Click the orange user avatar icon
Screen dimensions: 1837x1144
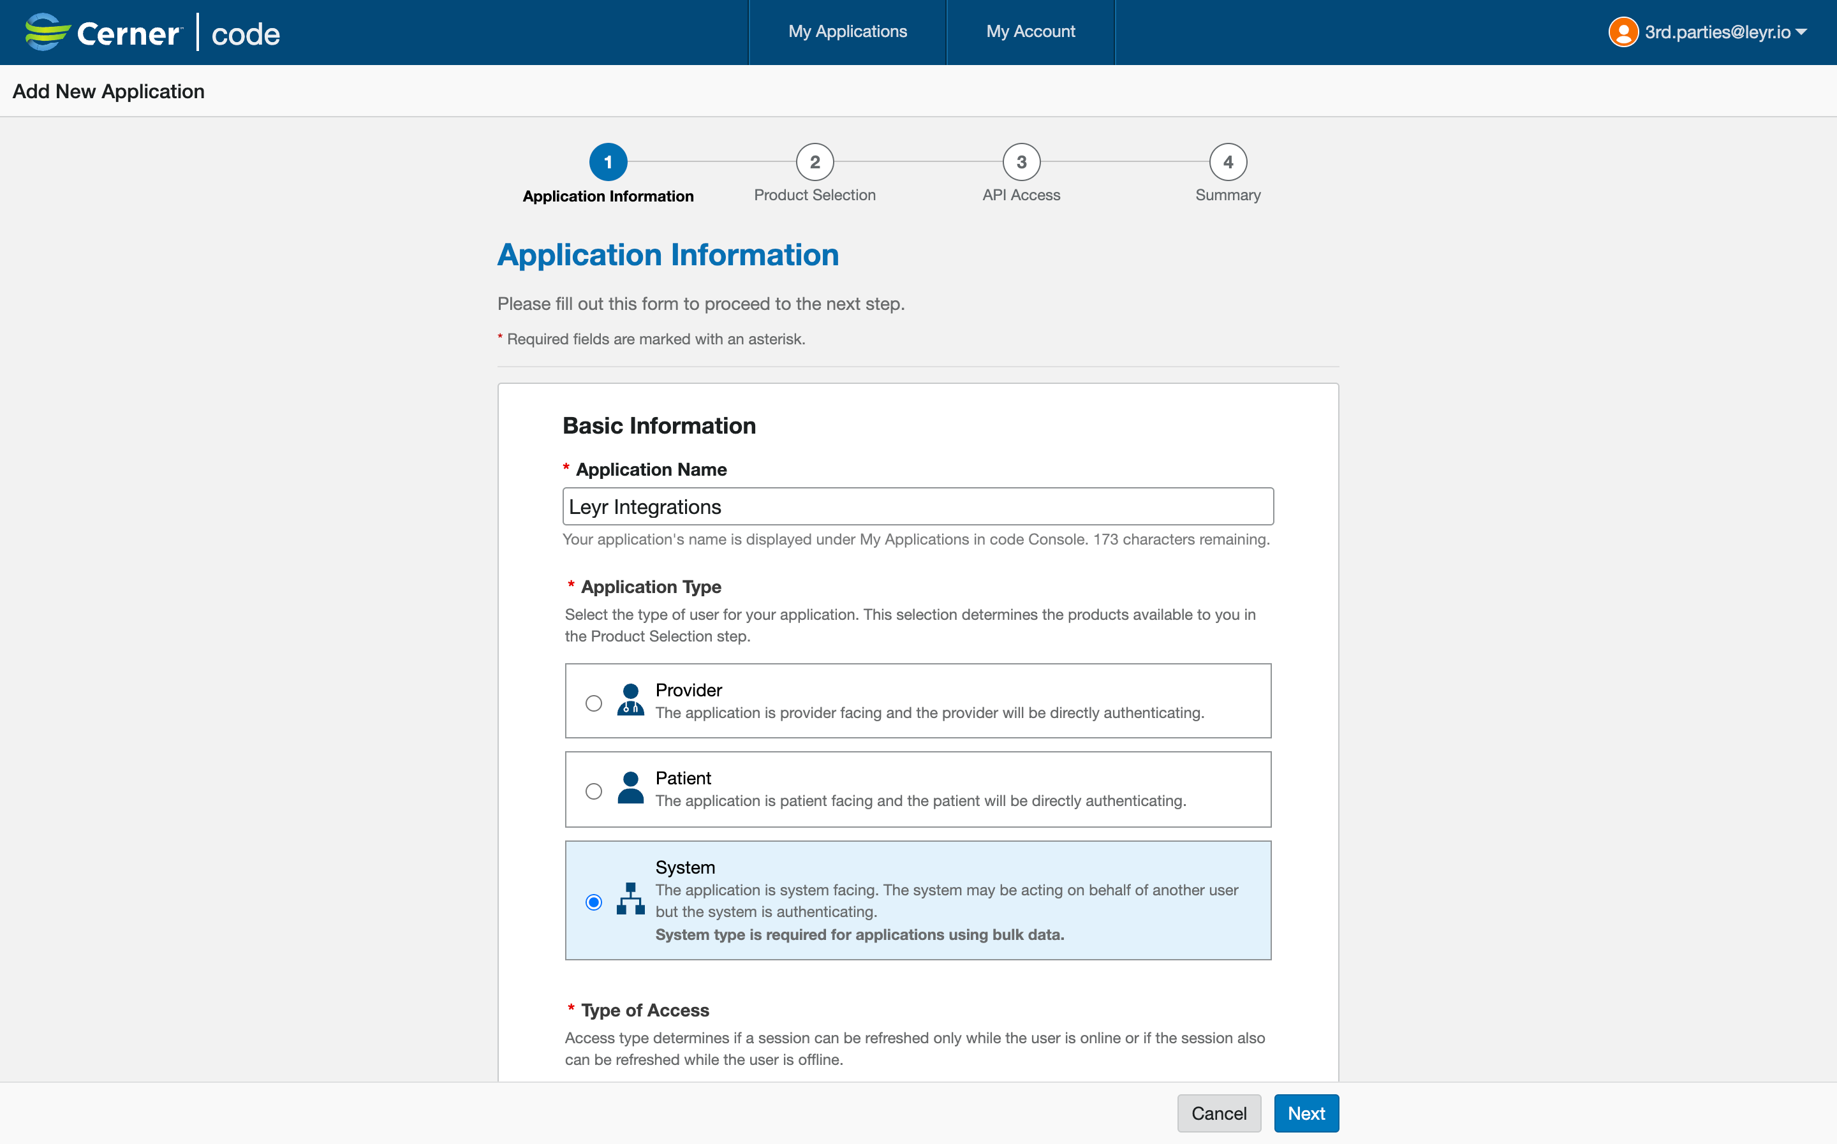tap(1623, 32)
